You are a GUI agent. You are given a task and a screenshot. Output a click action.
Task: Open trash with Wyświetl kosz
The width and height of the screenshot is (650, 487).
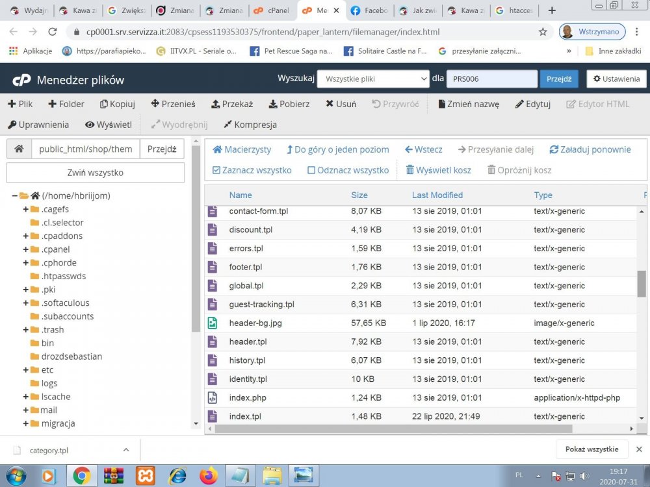point(438,170)
